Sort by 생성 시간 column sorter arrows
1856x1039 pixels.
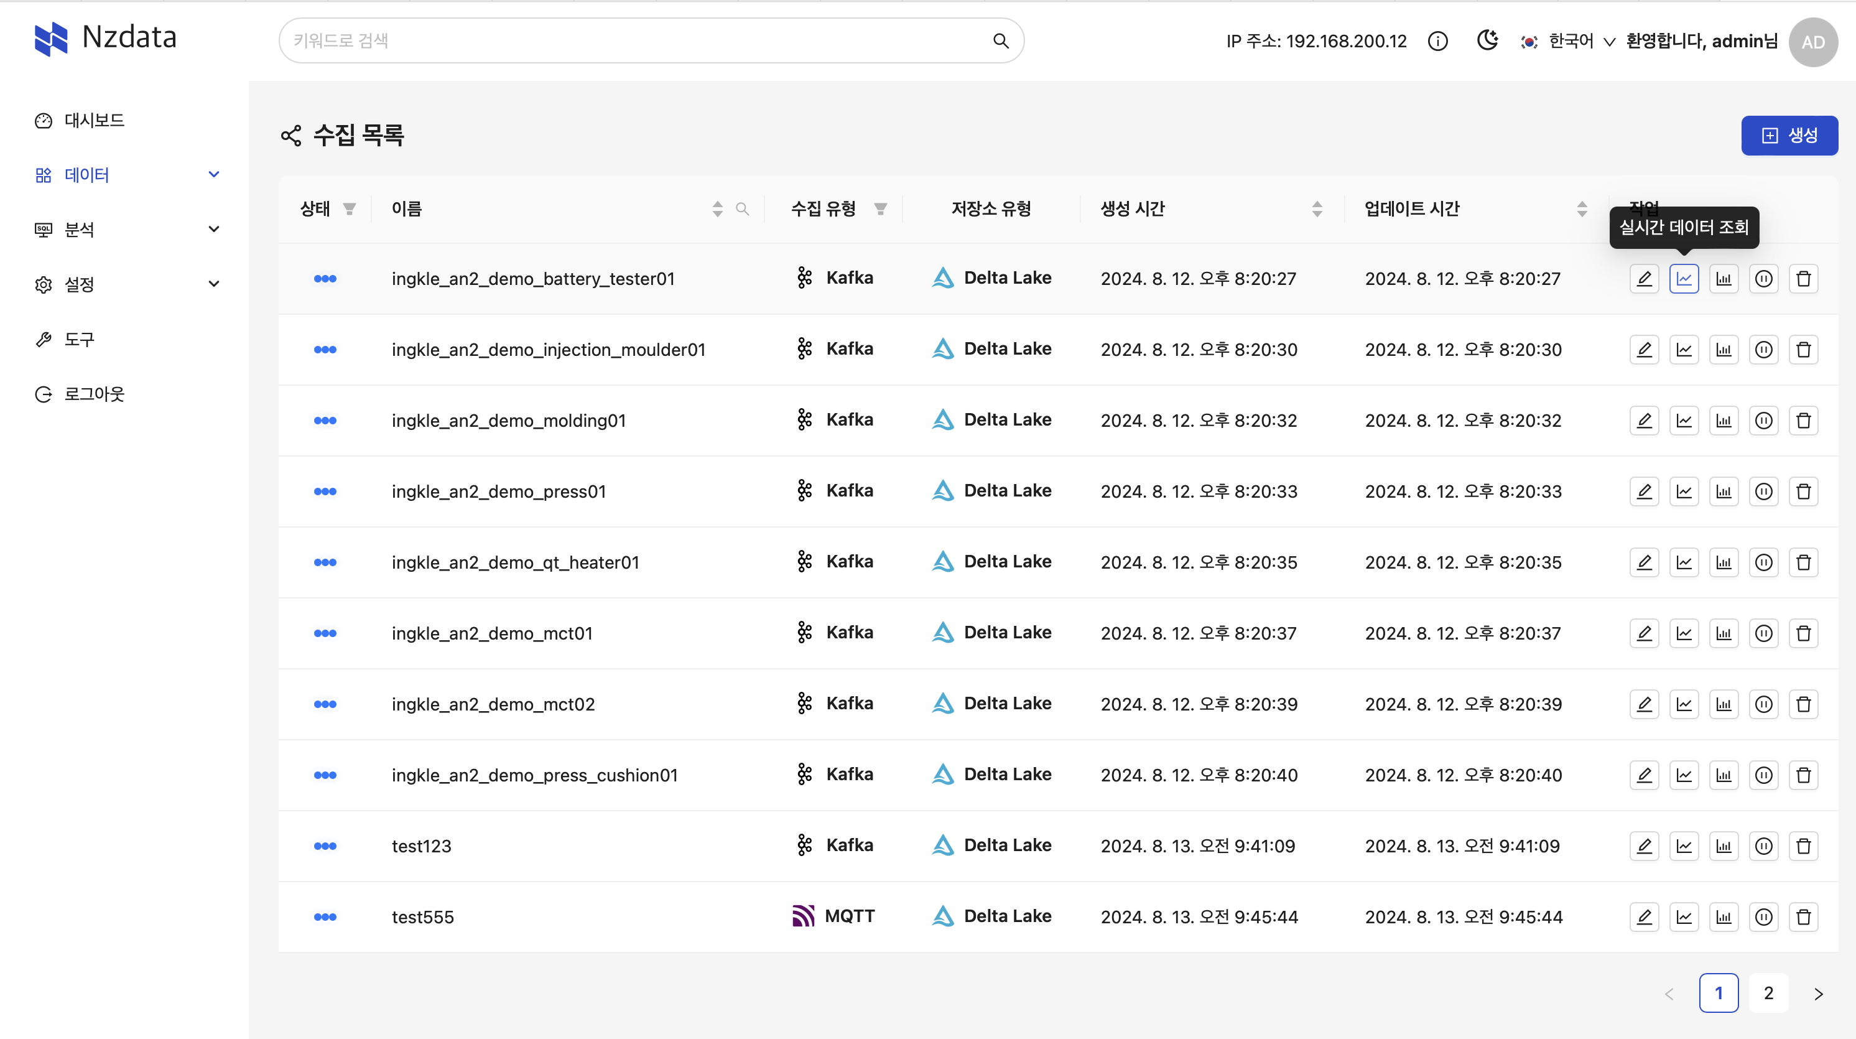click(x=1317, y=209)
